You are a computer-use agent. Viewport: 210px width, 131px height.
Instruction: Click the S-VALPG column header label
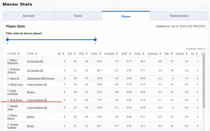coord(153,54)
